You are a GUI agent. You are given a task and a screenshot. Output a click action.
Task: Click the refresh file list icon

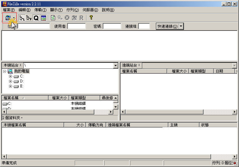(x=53, y=18)
